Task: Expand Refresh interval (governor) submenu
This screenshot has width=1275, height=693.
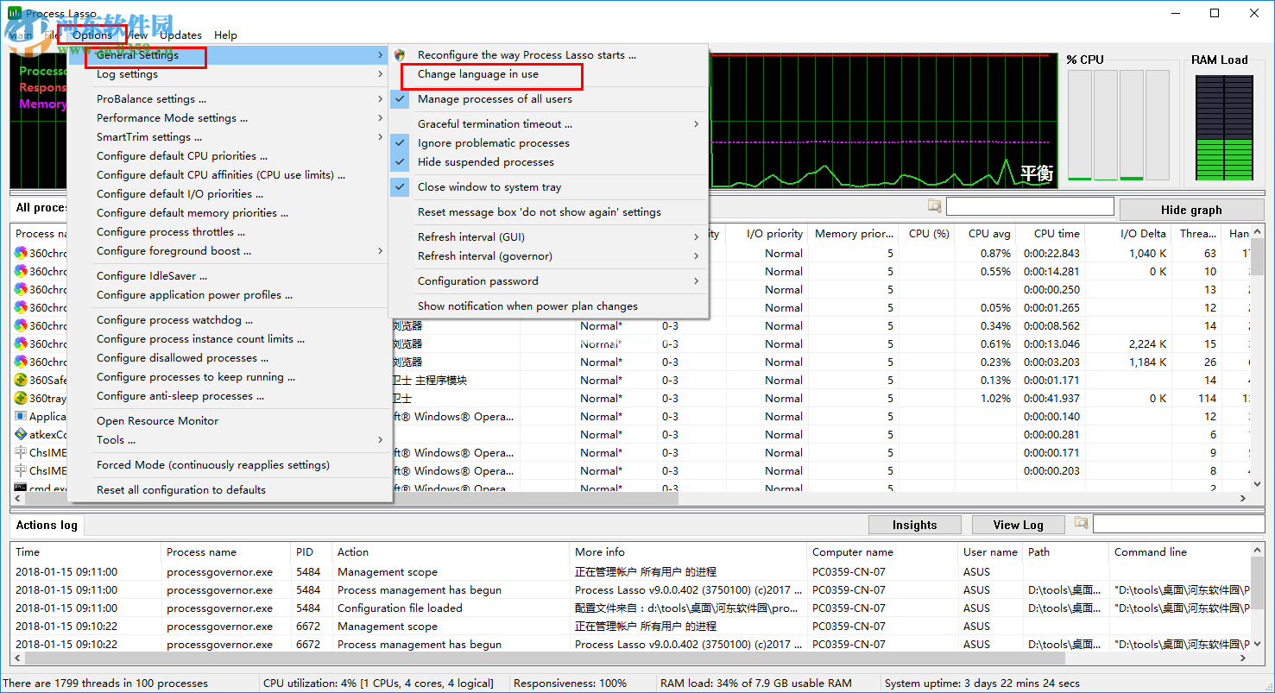Action: click(549, 255)
